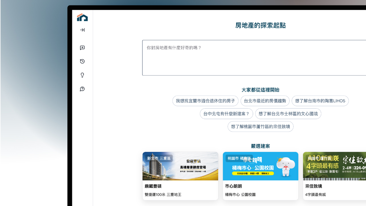Start a new chat from sidebar icon
The image size is (366, 206).
tap(82, 48)
